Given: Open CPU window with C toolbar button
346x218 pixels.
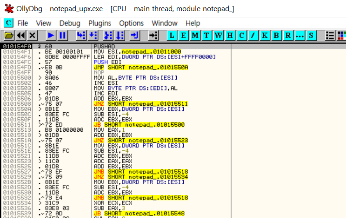Looking at the screenshot, I should pos(242,35).
